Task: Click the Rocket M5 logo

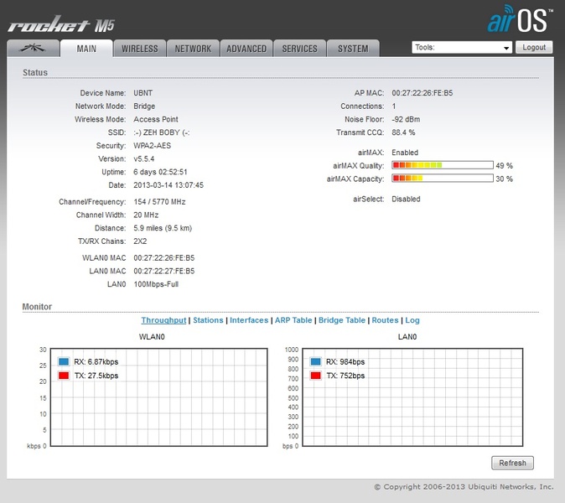Action: pos(61,24)
